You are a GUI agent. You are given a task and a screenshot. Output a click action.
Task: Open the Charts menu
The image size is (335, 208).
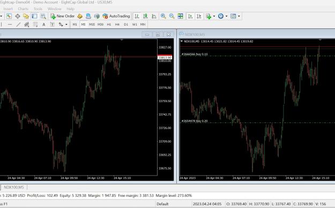pos(23,9)
